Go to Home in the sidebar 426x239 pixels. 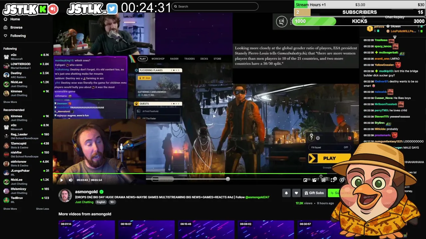coord(12,19)
